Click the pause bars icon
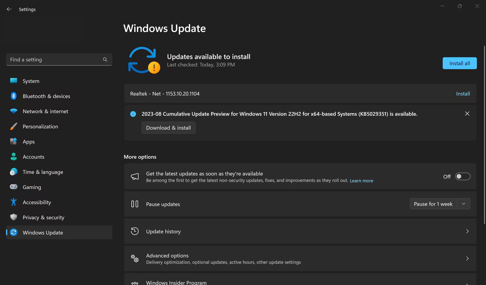Image resolution: width=486 pixels, height=285 pixels. pos(135,204)
